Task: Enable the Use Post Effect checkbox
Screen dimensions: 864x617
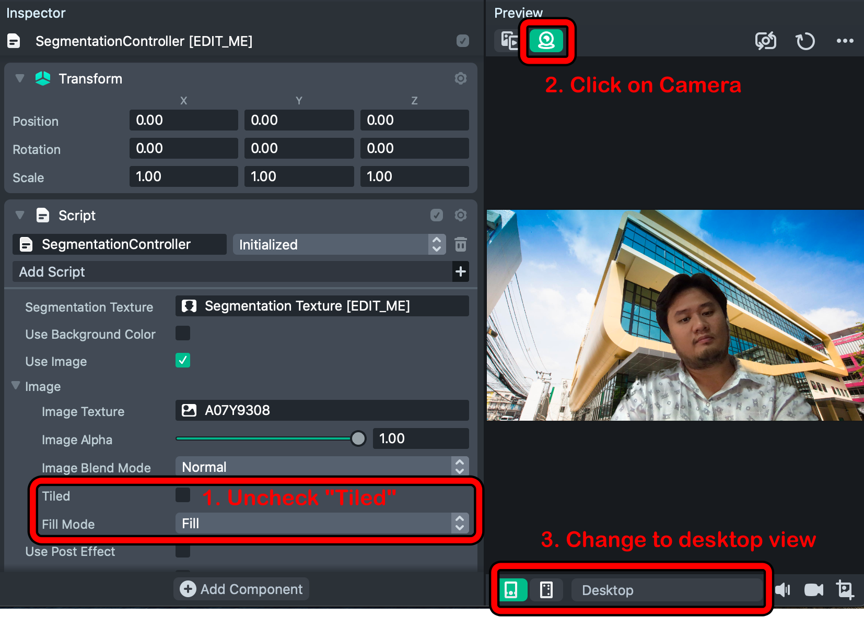Action: tap(183, 551)
